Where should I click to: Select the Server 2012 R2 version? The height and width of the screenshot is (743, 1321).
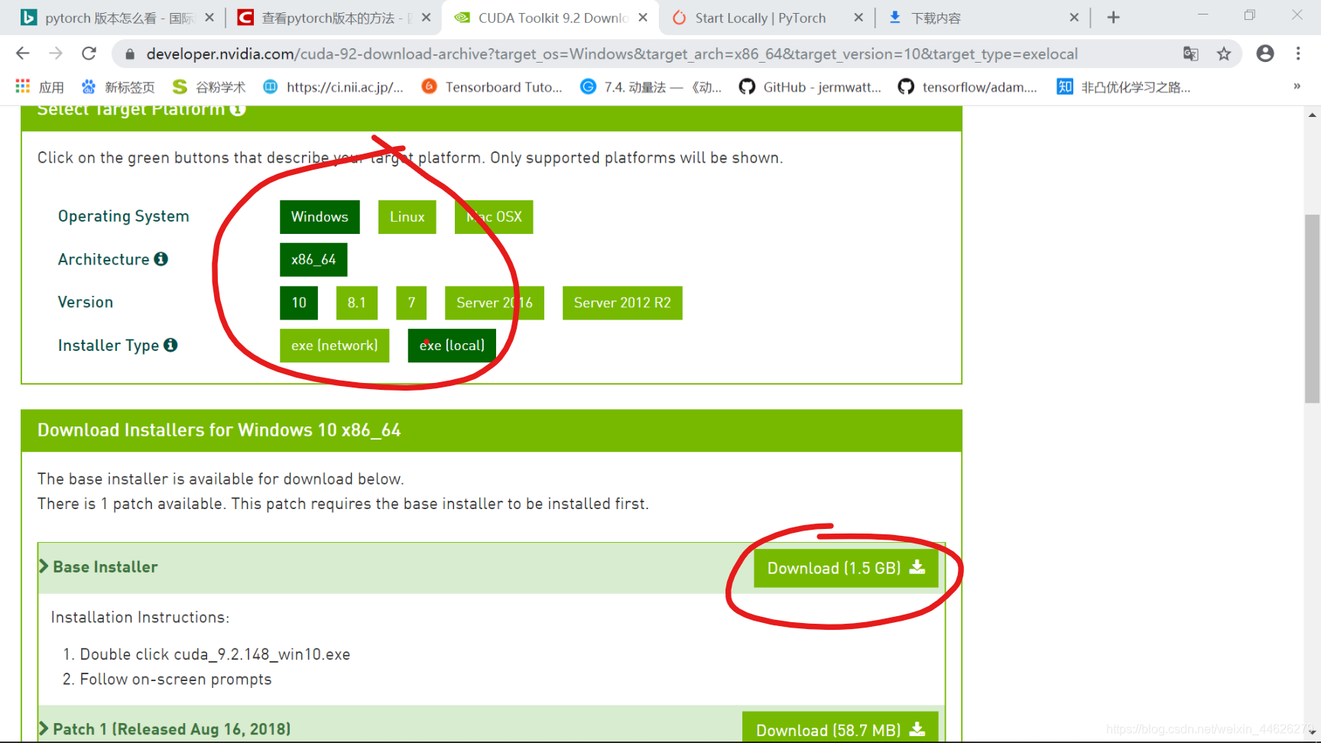[x=622, y=303]
